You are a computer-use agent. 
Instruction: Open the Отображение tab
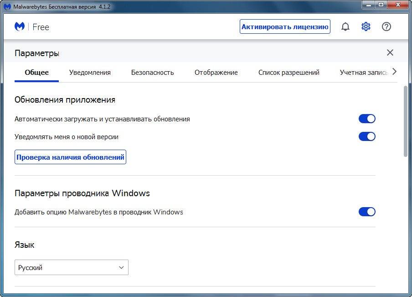(216, 73)
